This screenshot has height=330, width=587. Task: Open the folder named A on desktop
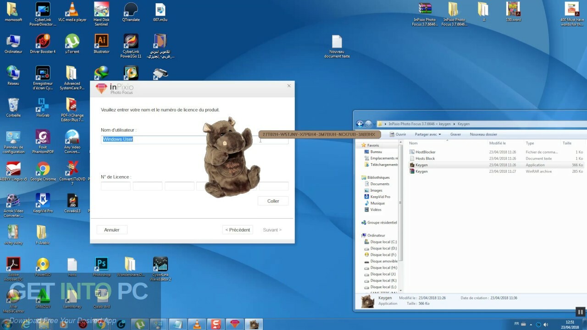(x=483, y=12)
